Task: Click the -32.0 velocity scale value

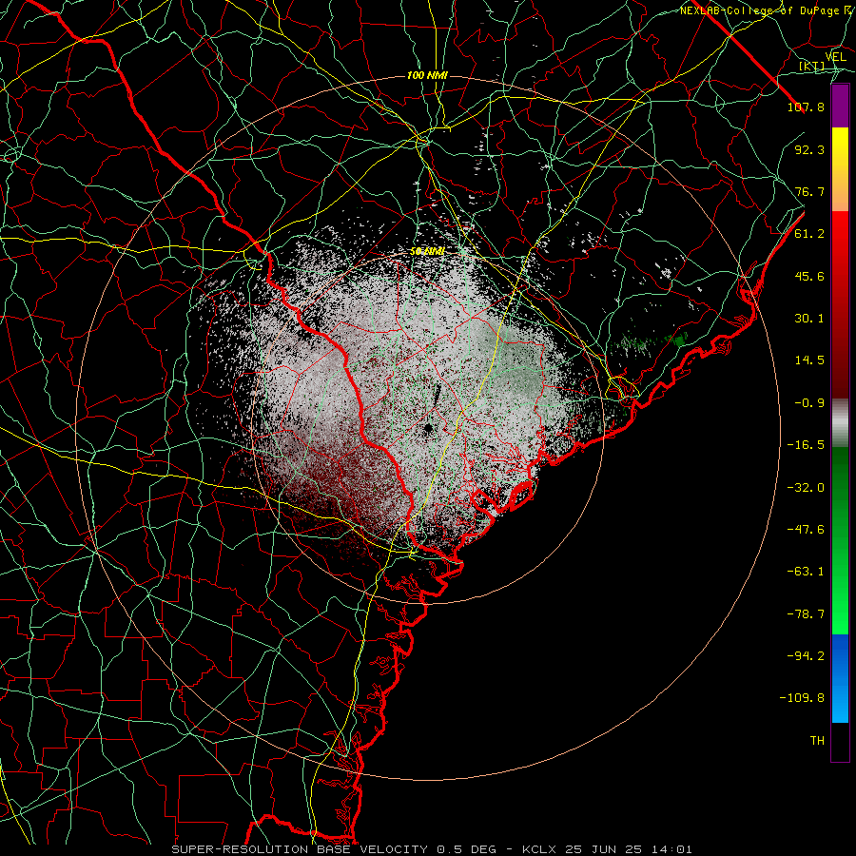Action: (x=806, y=488)
